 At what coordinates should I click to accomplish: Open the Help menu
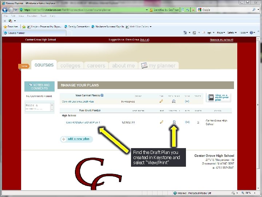click(52, 16)
